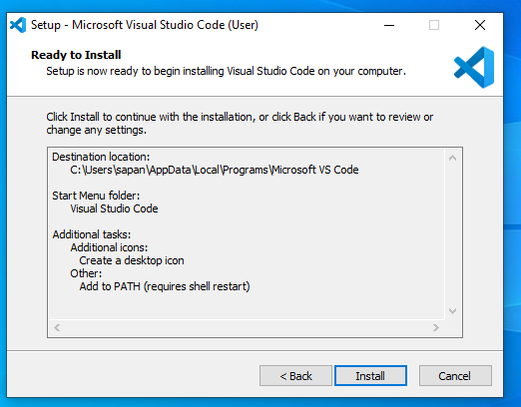
Task: Click the disabled maximize button
Action: (x=434, y=25)
